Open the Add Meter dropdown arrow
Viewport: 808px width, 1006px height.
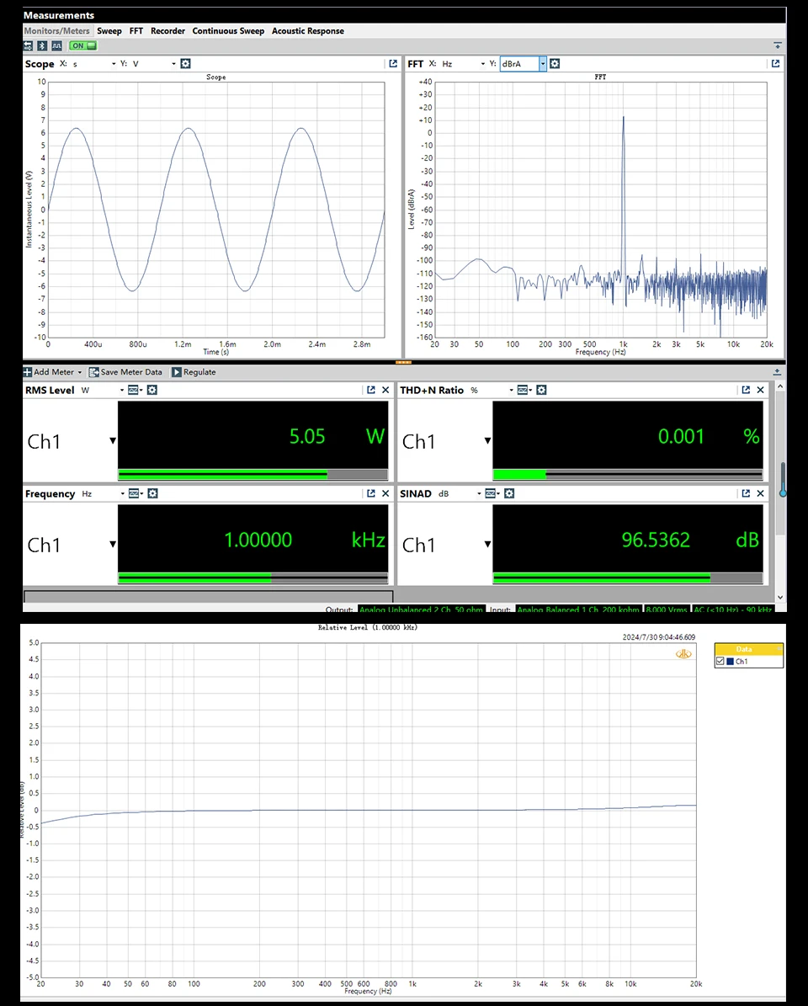point(79,372)
